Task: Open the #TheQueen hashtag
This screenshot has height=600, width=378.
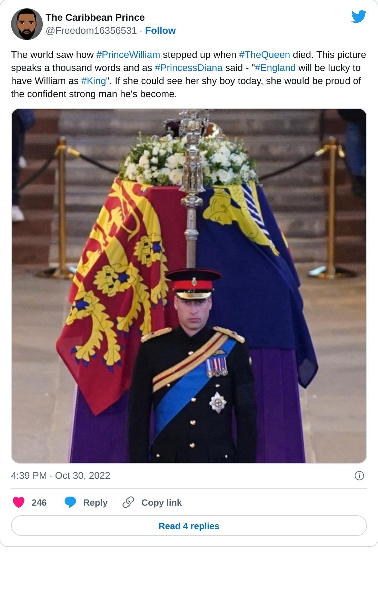Action: [x=264, y=55]
